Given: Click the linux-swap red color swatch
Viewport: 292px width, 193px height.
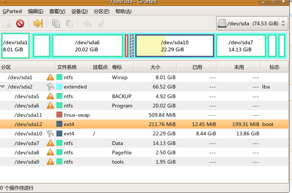Looking at the screenshot, I should [x=59, y=115].
